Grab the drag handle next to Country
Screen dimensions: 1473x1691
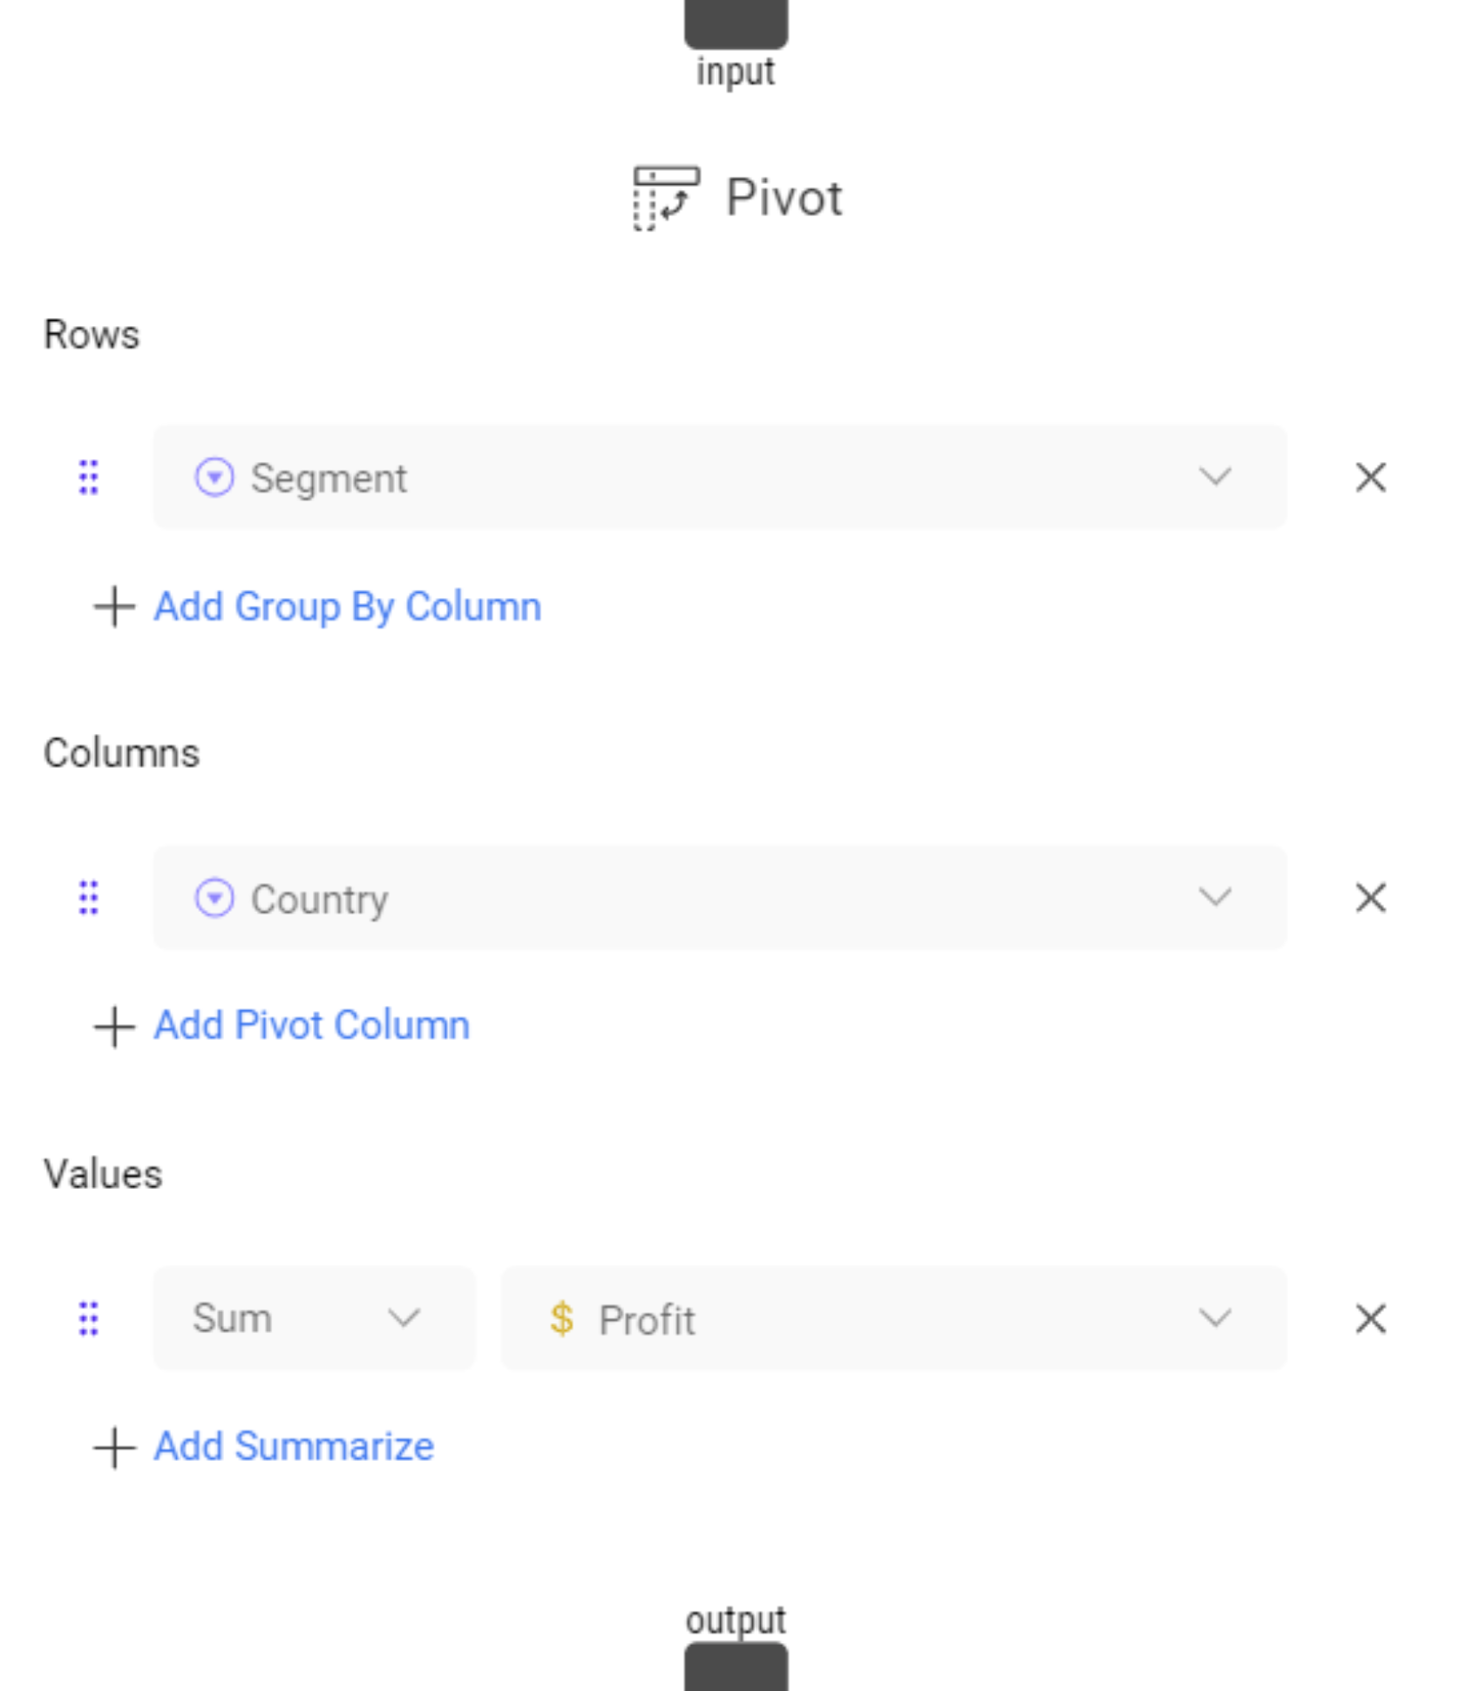[x=87, y=897]
